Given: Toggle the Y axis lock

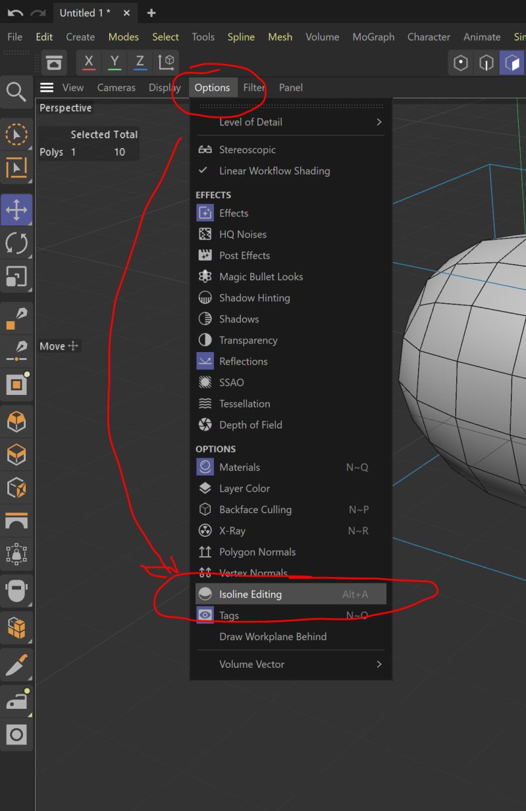Looking at the screenshot, I should [115, 63].
